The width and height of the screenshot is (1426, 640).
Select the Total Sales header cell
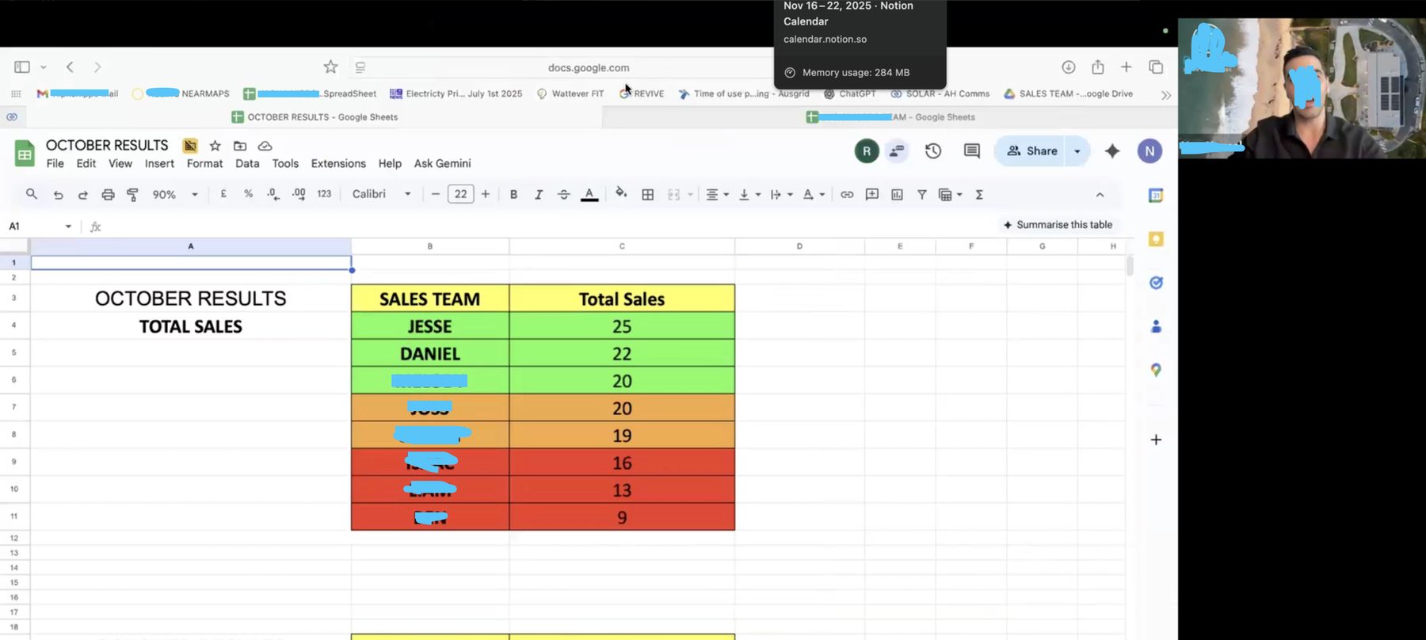622,299
